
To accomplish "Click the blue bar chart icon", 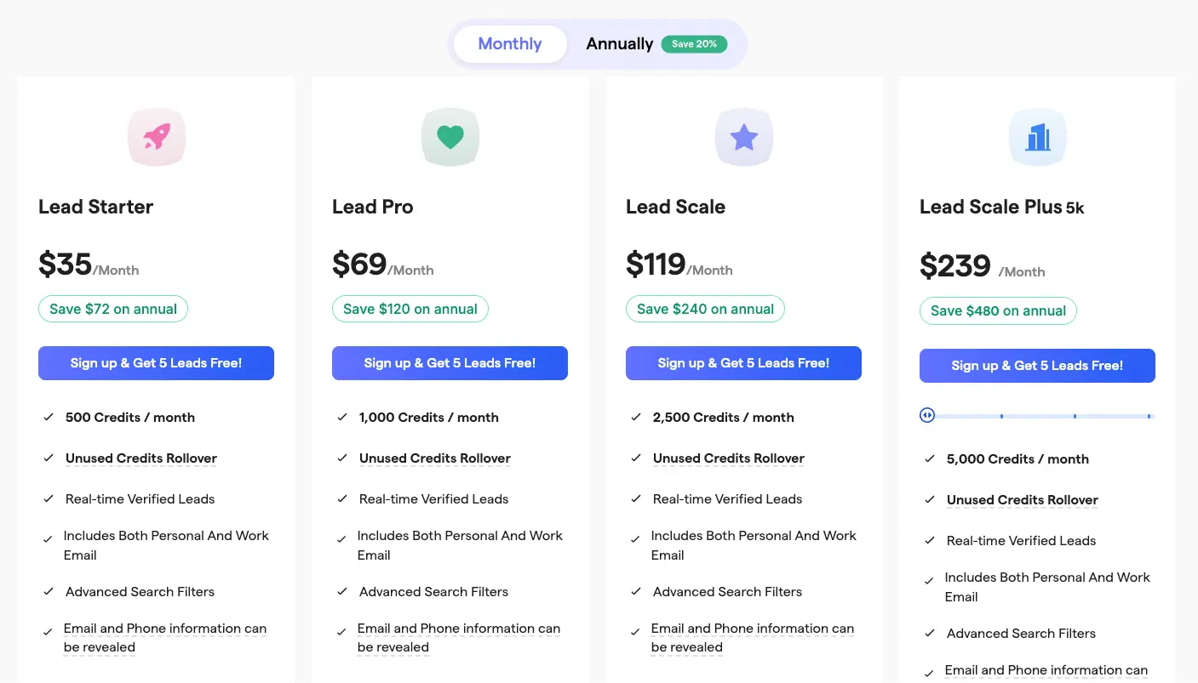I will [x=1038, y=137].
